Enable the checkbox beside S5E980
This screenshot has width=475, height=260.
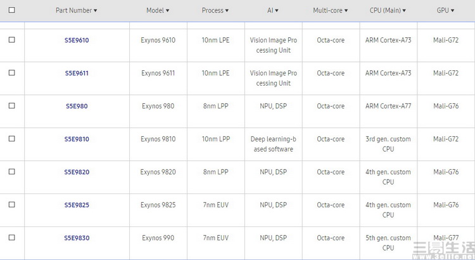pyautogui.click(x=12, y=105)
